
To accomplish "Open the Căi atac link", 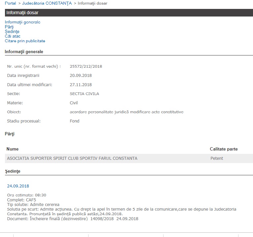I will pyautogui.click(x=13, y=36).
